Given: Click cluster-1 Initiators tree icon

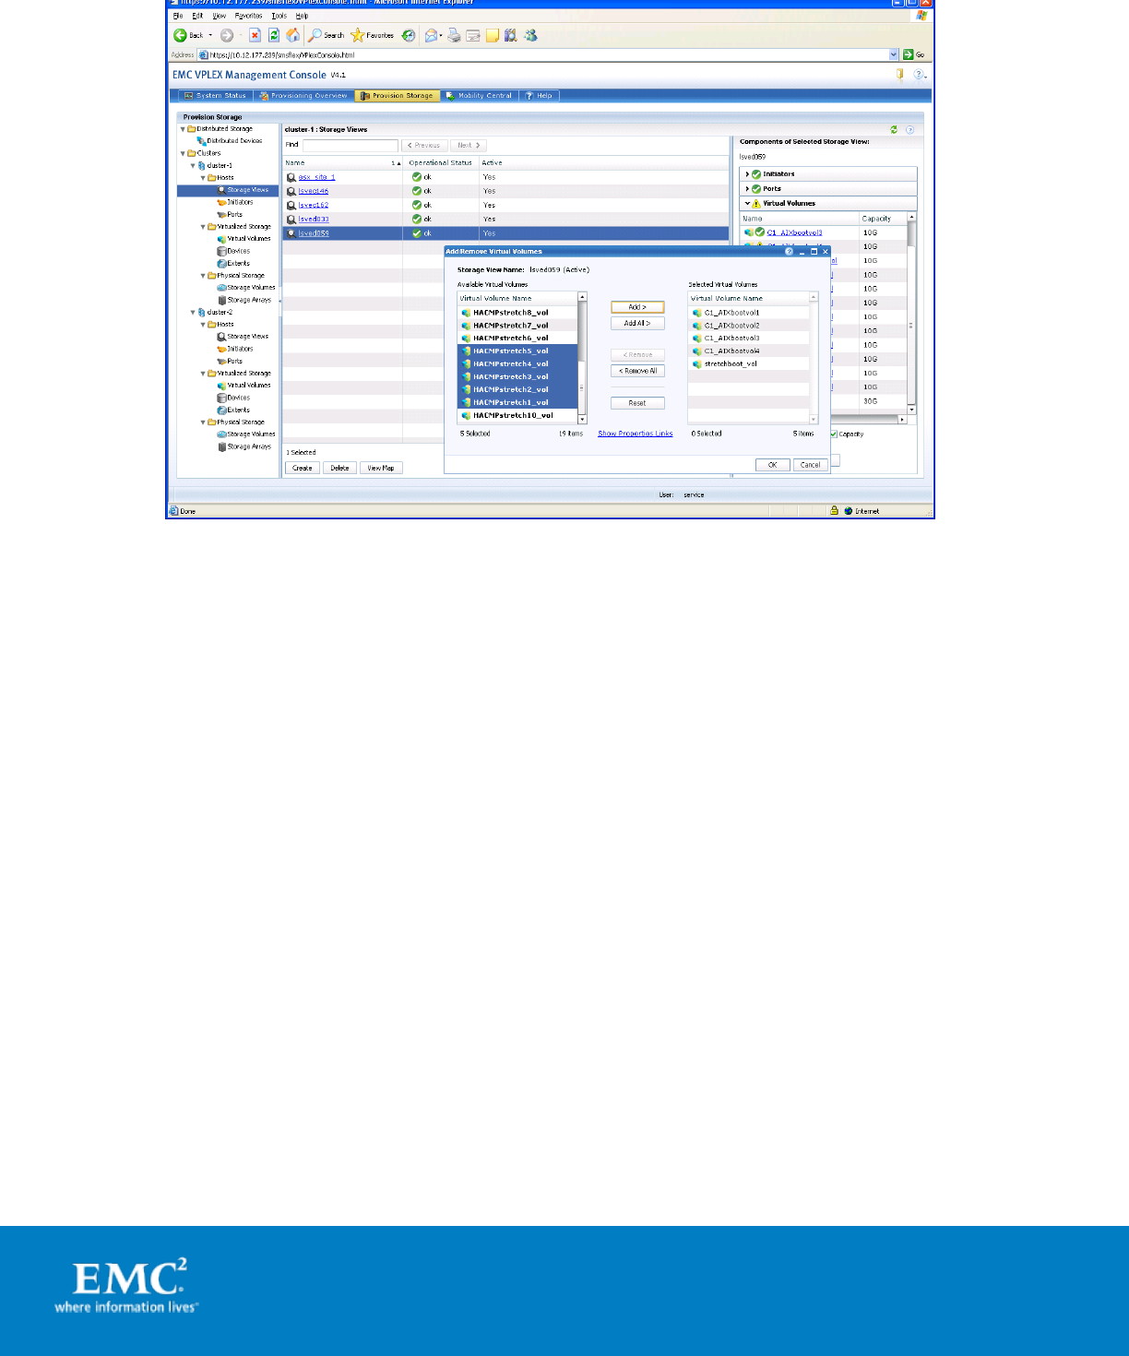Looking at the screenshot, I should [221, 202].
